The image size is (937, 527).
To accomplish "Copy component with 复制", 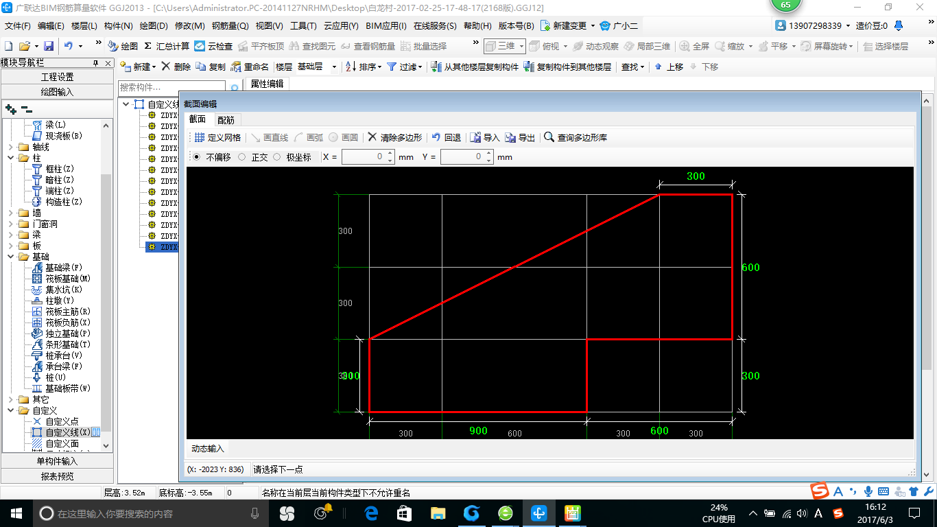I will 211,67.
